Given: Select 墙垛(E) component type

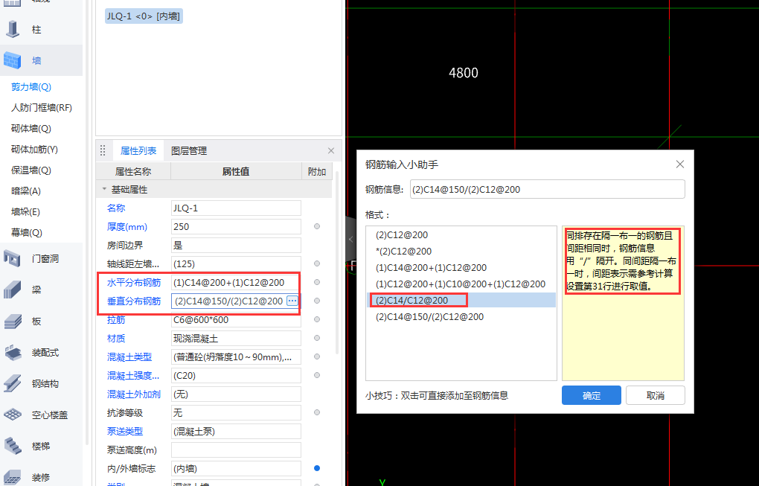Looking at the screenshot, I should coord(25,211).
